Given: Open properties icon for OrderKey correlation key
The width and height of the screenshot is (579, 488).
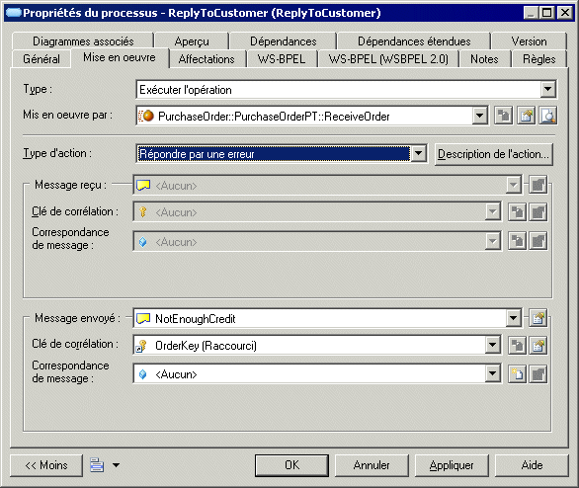Looking at the screenshot, I should point(538,346).
